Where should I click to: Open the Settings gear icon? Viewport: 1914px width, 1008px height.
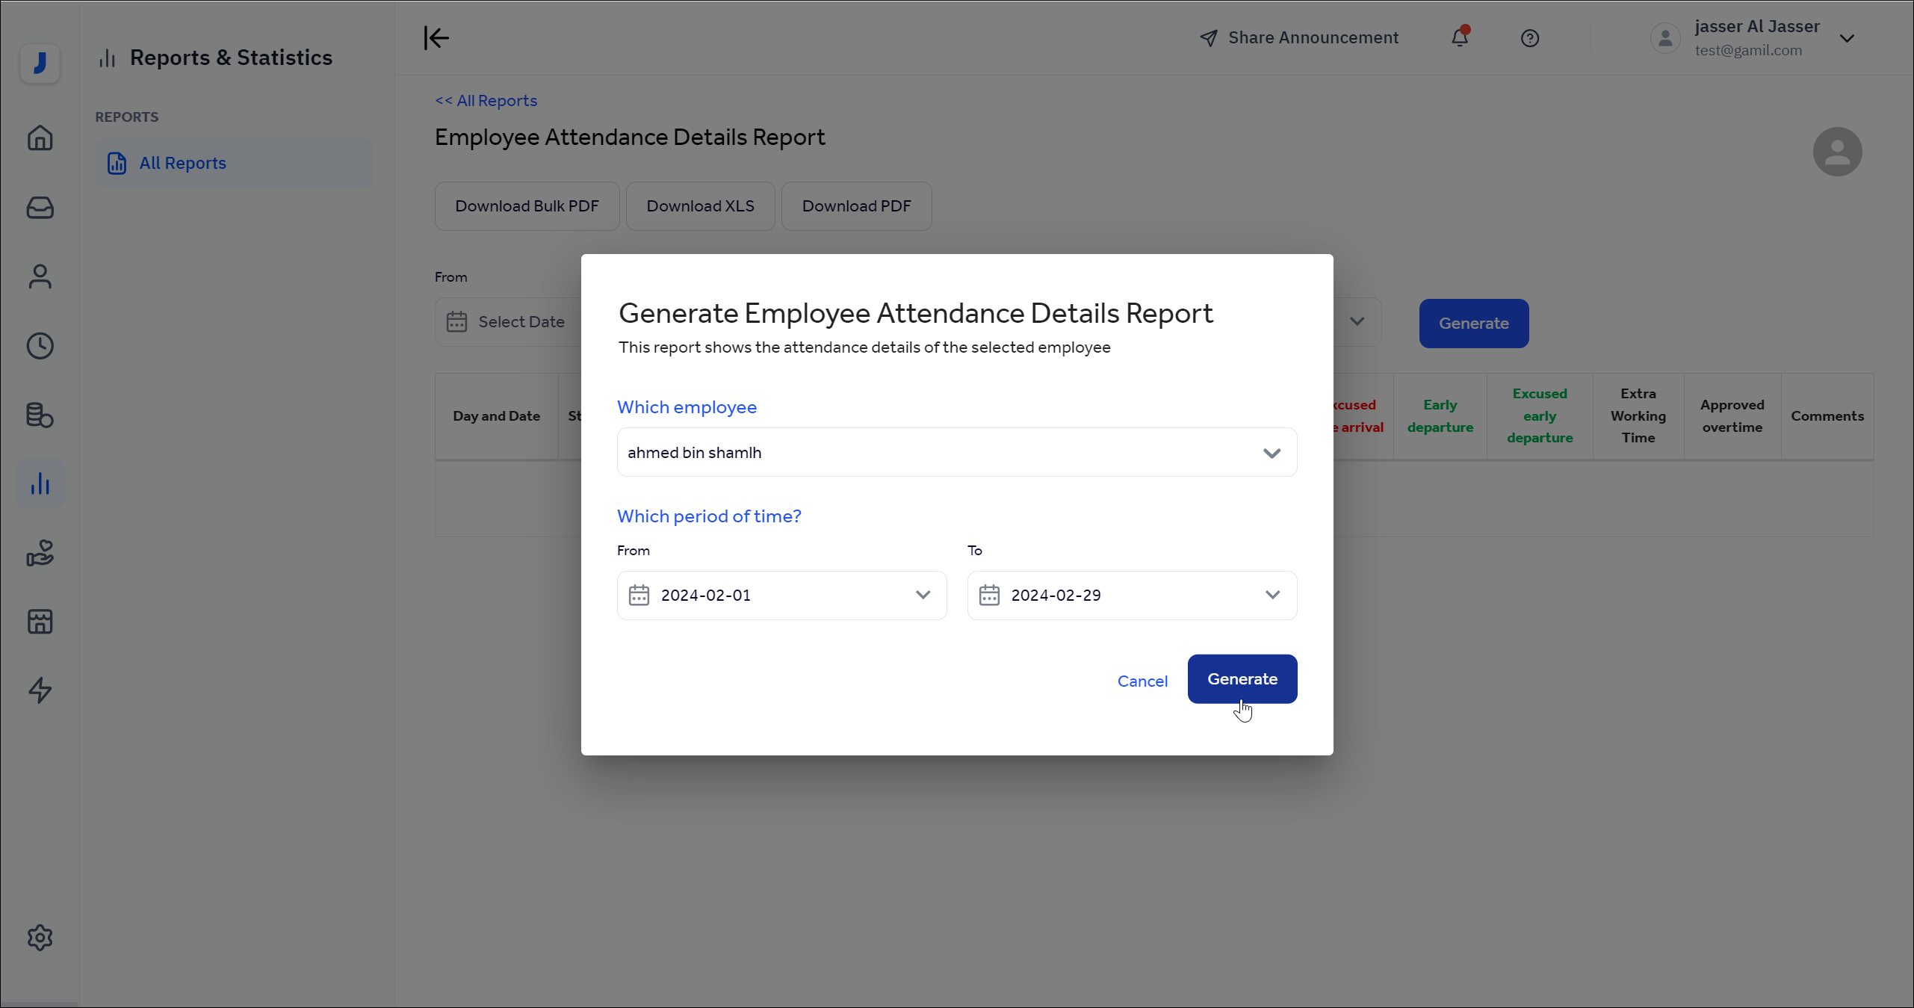(x=40, y=937)
